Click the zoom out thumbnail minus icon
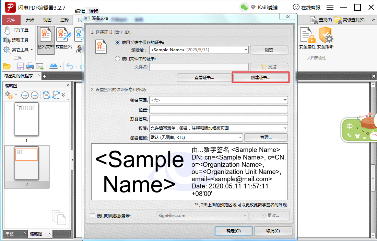 tap(35, 95)
